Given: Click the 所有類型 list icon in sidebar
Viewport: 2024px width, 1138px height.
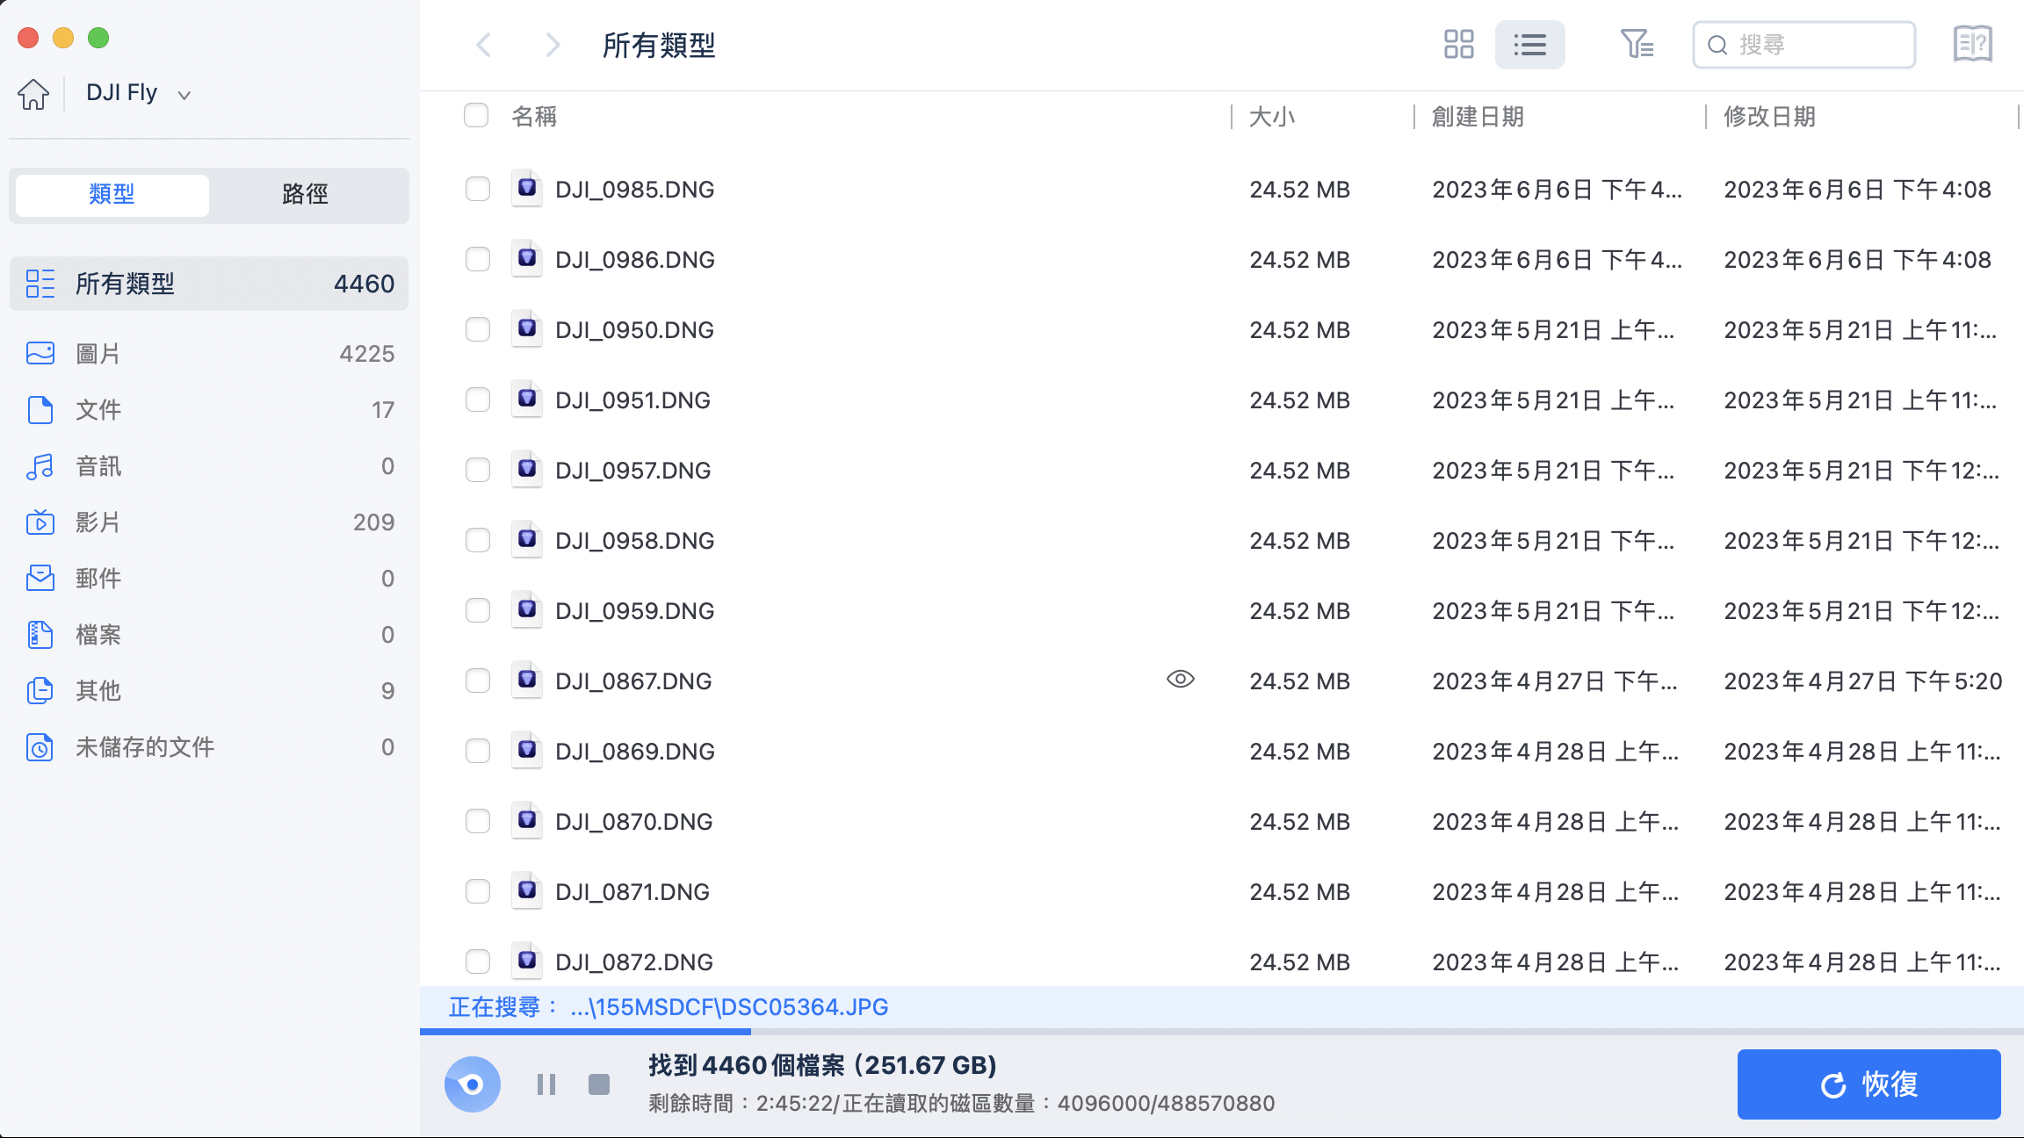Looking at the screenshot, I should click(40, 284).
